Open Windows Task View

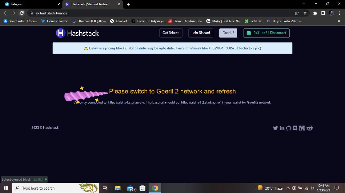105,188
